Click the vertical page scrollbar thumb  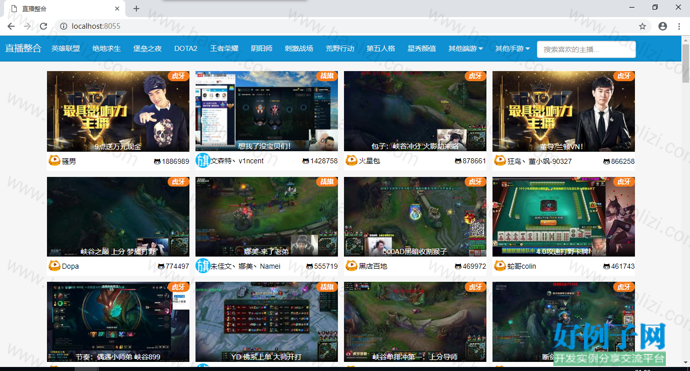coord(686,64)
